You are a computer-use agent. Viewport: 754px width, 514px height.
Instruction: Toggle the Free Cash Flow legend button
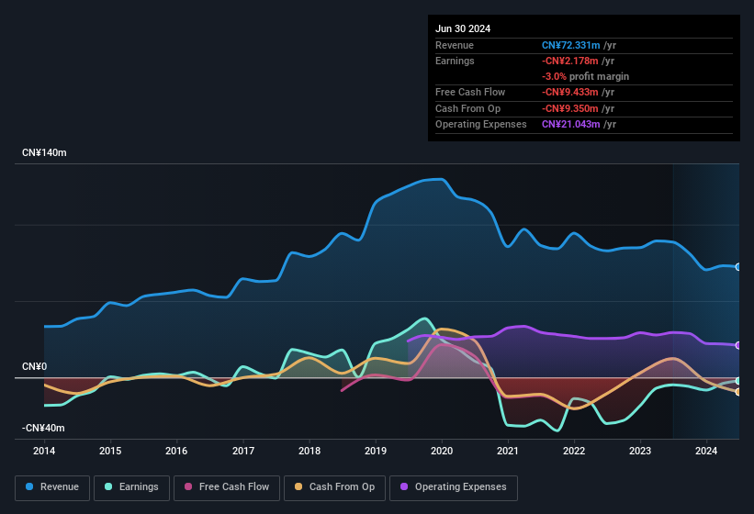[227, 488]
